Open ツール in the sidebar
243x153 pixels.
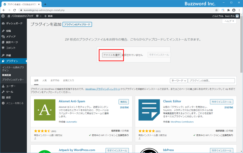(x=13, y=92)
